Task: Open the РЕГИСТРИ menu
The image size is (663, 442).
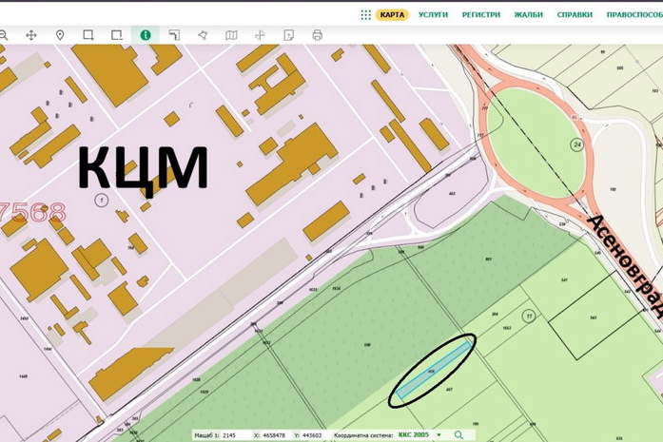Action: (480, 15)
